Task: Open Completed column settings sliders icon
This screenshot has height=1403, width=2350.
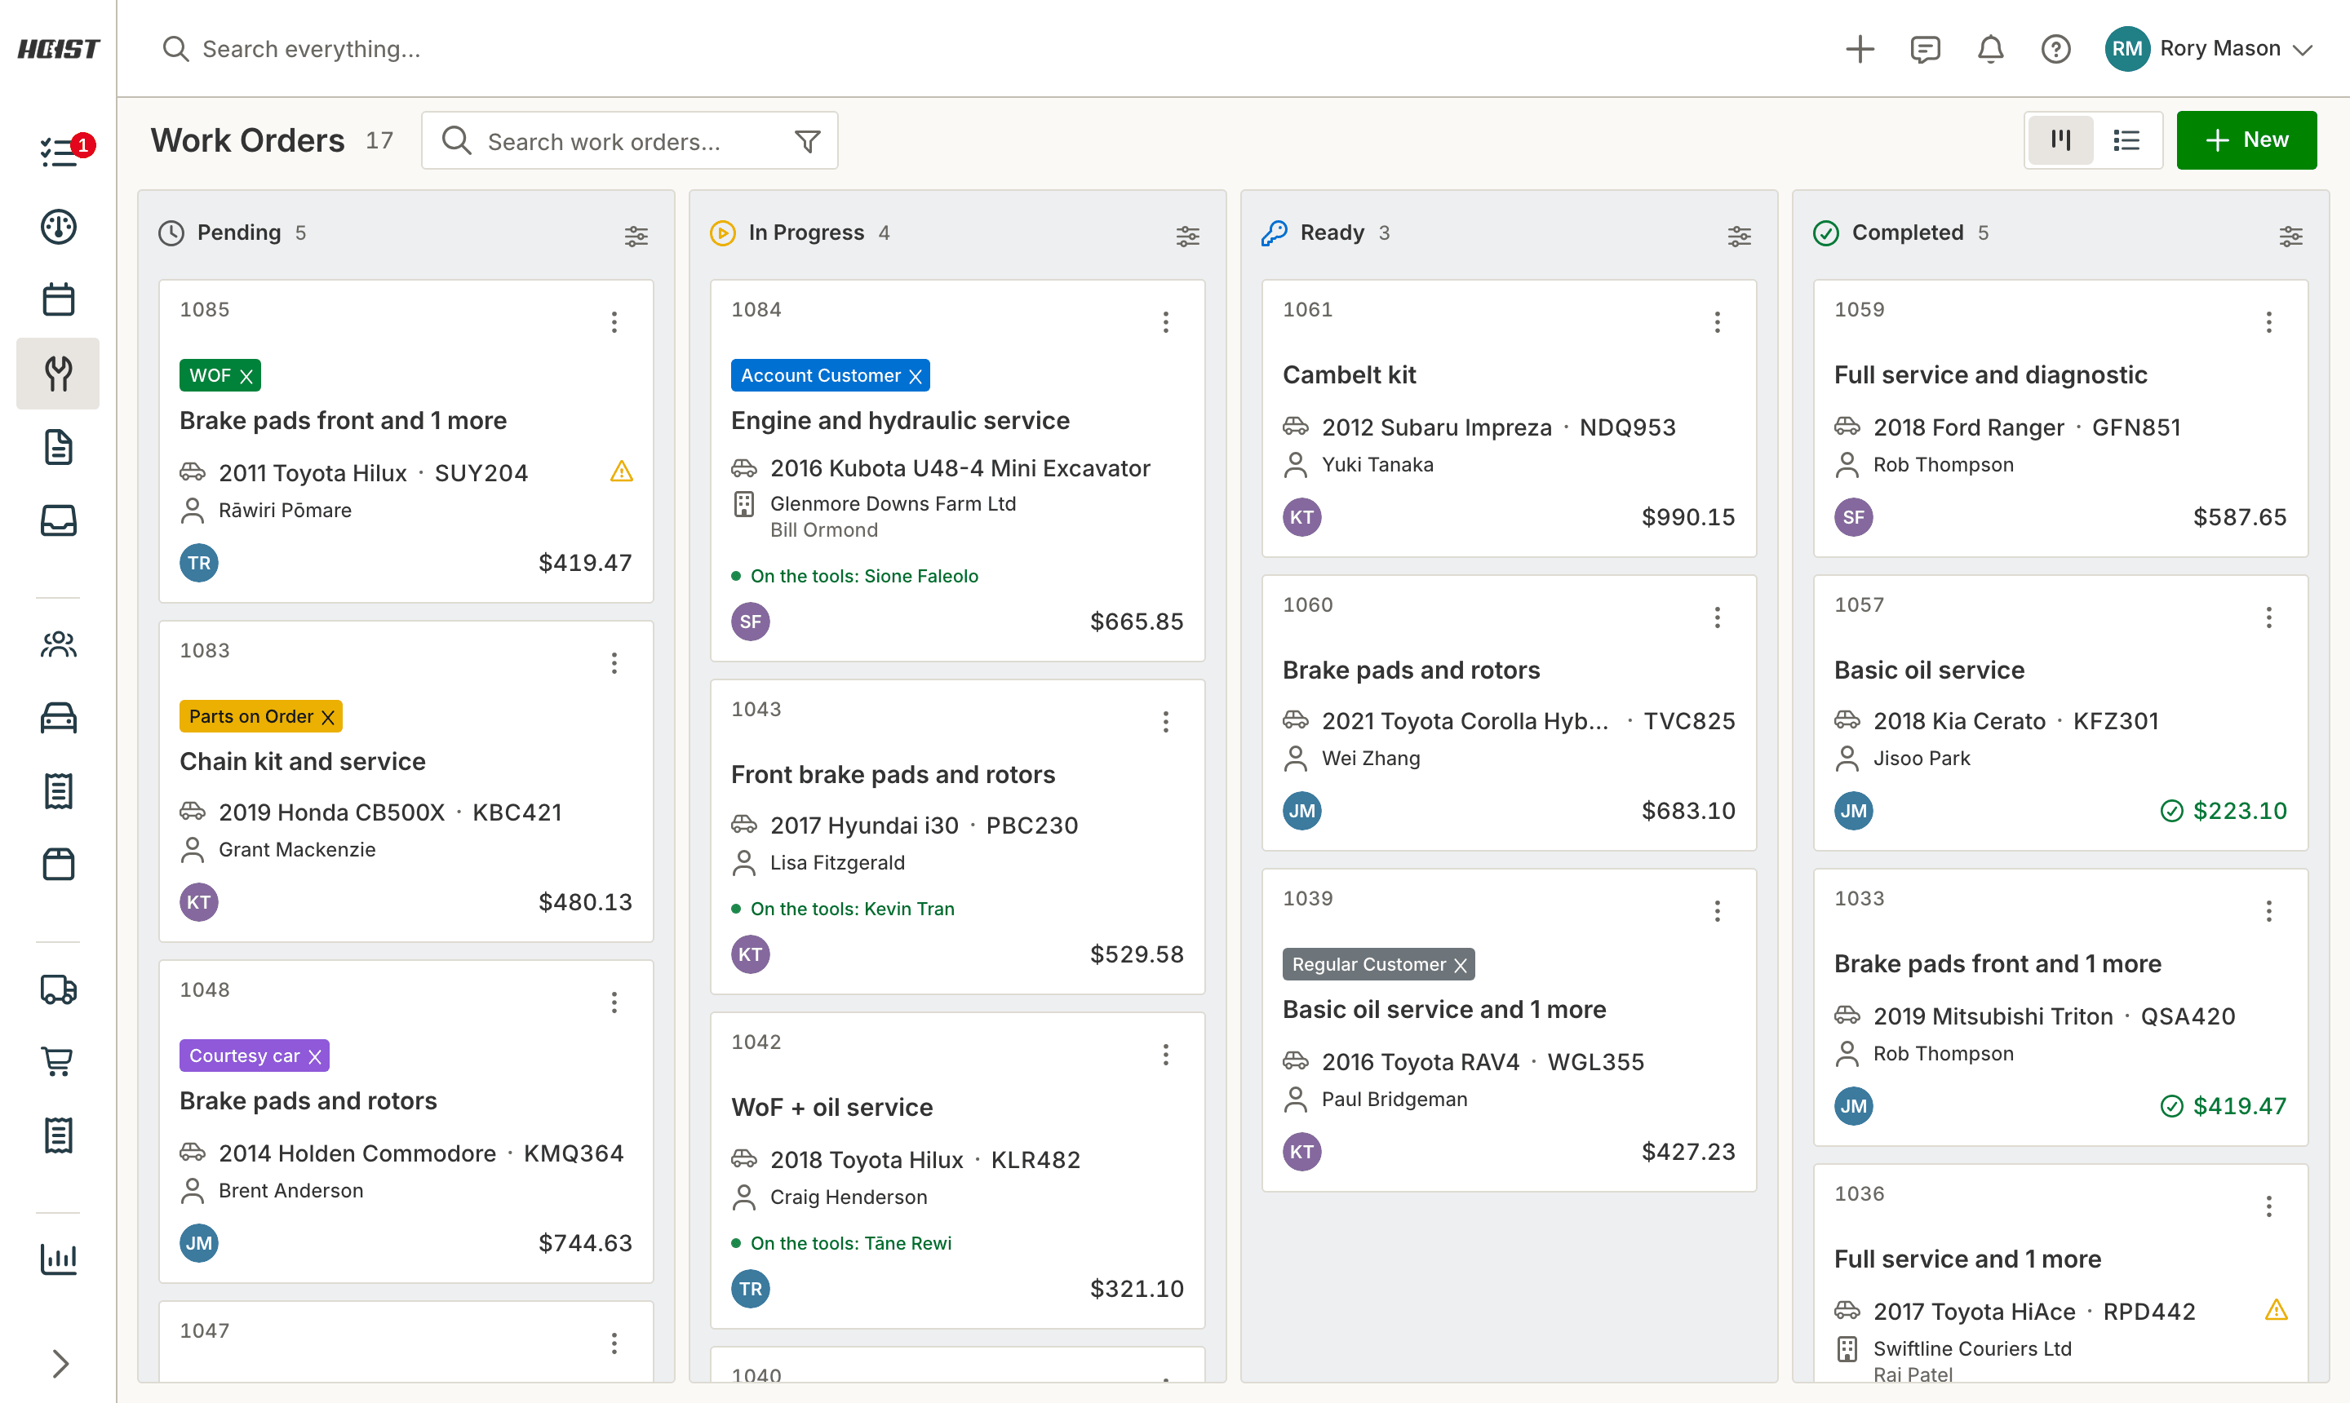Action: [2290, 236]
